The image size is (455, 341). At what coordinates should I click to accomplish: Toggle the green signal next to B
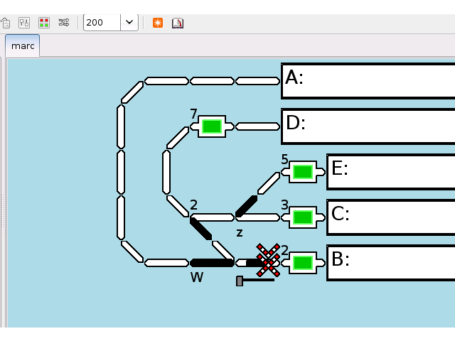tap(303, 262)
